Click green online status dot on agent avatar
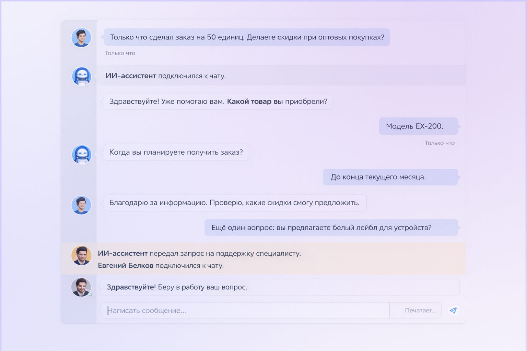 (x=90, y=294)
